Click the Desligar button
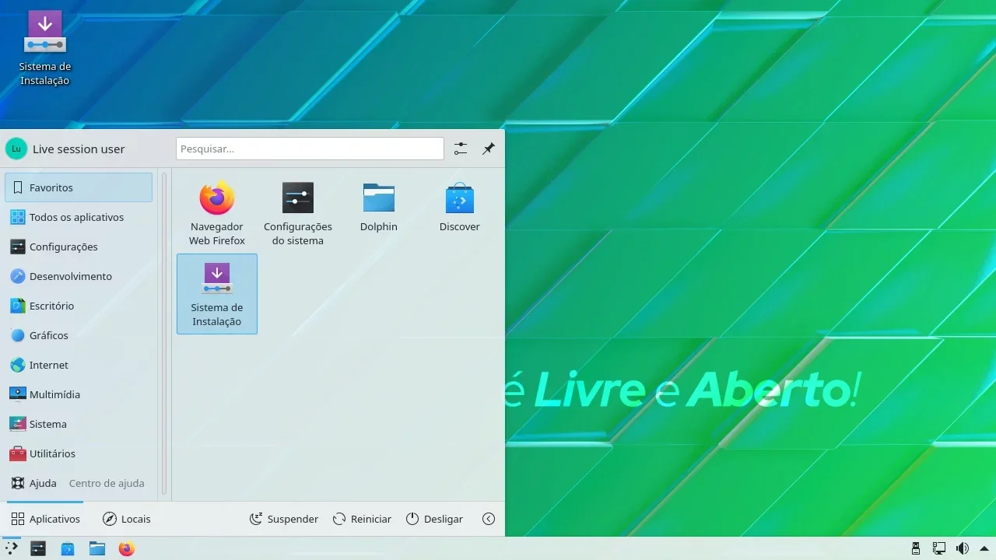The height and width of the screenshot is (560, 996). [434, 519]
